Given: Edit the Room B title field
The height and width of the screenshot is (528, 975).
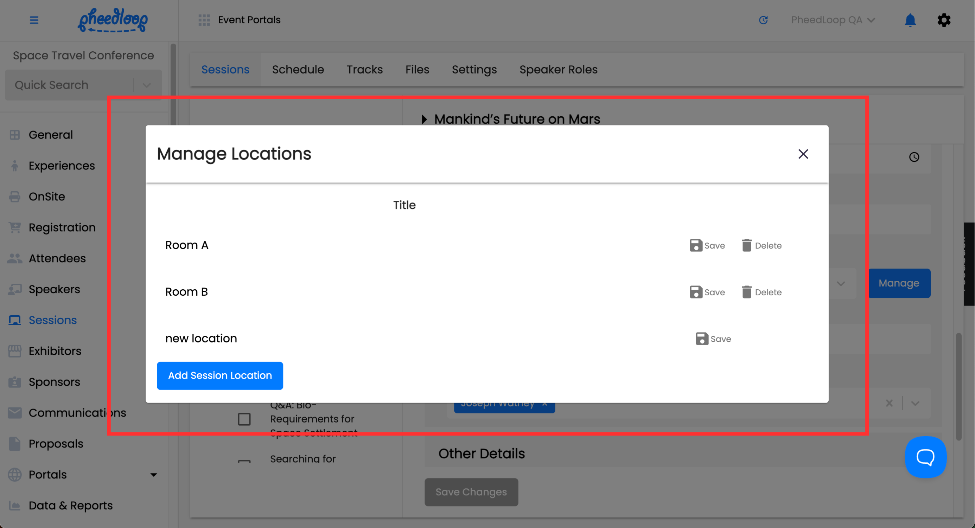Looking at the screenshot, I should (404, 292).
